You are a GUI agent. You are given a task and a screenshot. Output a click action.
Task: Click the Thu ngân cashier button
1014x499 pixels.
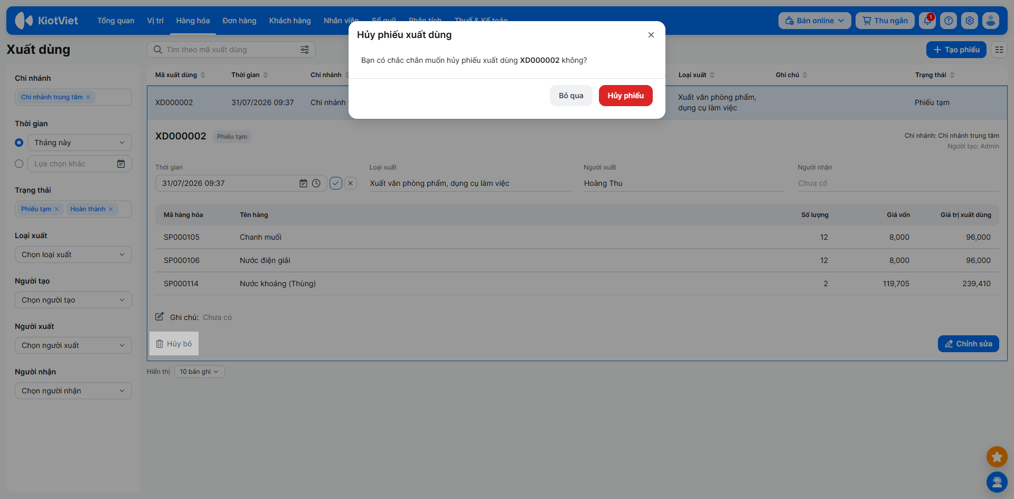(885, 21)
